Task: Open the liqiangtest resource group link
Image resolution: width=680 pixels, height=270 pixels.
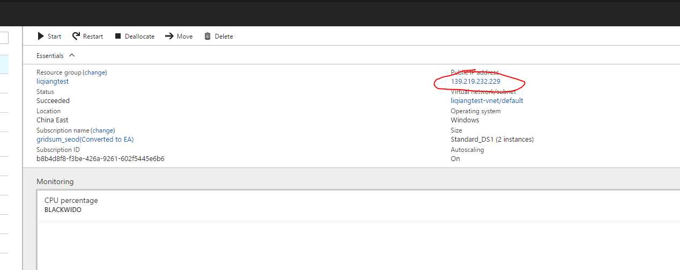Action: coord(53,82)
